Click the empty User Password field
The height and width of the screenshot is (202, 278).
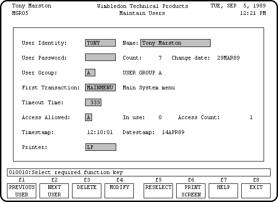[x=100, y=57]
